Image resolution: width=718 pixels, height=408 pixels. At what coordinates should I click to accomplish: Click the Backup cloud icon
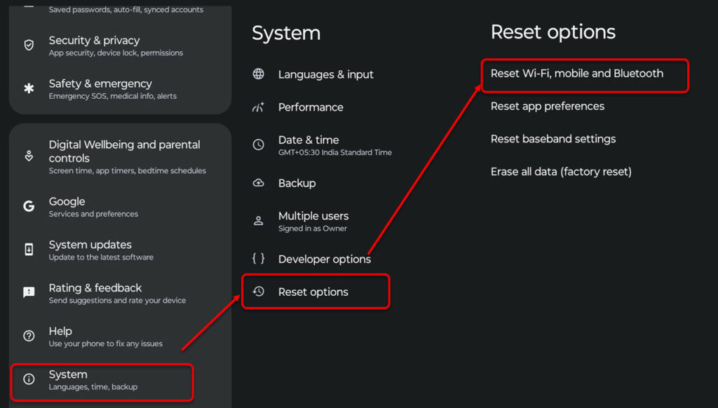click(258, 183)
